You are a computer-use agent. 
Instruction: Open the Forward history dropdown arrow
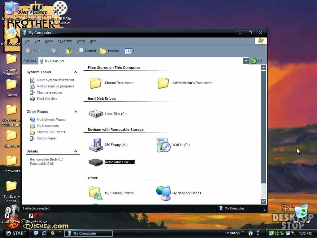[62, 51]
